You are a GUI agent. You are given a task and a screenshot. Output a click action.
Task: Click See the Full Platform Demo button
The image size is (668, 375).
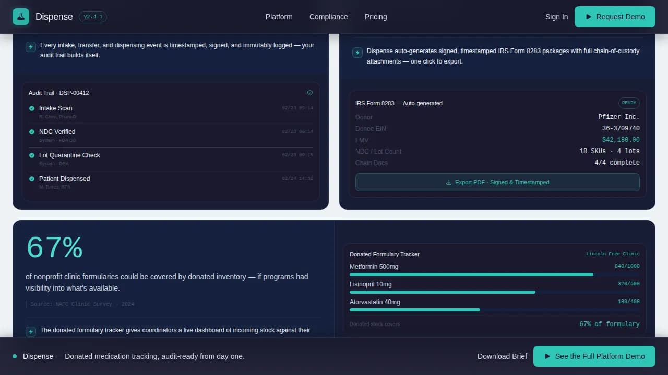coord(594,356)
